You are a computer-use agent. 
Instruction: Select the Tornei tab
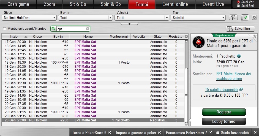142,4
